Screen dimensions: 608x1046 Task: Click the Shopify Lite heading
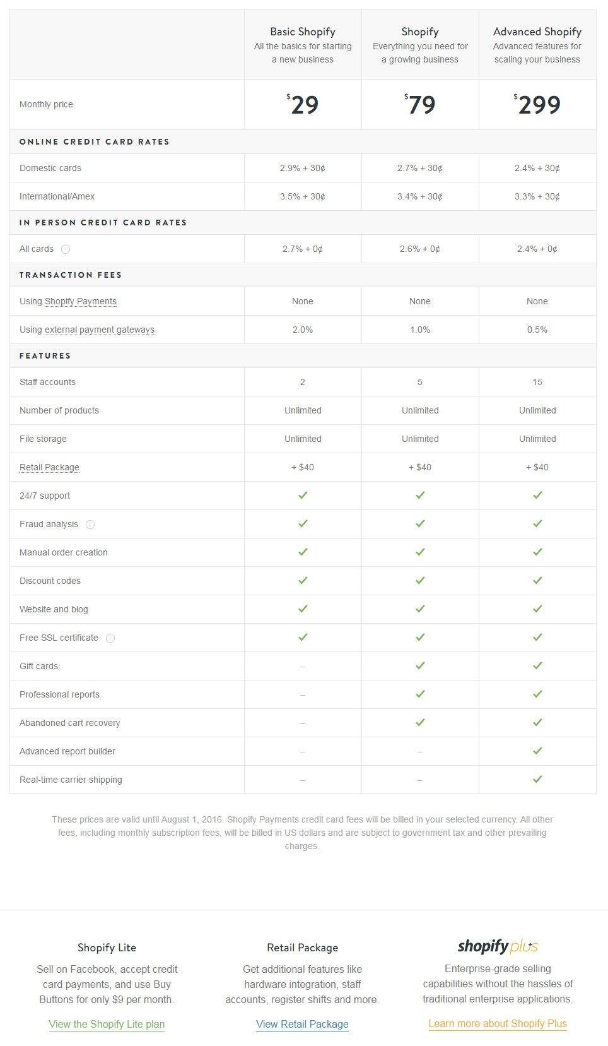tap(107, 948)
